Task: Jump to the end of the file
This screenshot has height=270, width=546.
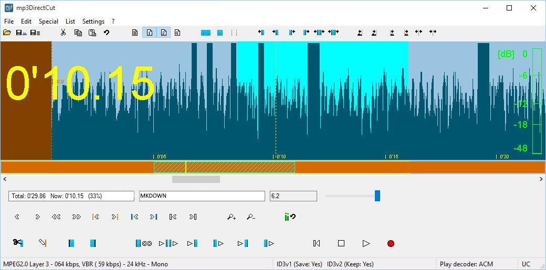Action: point(193,217)
